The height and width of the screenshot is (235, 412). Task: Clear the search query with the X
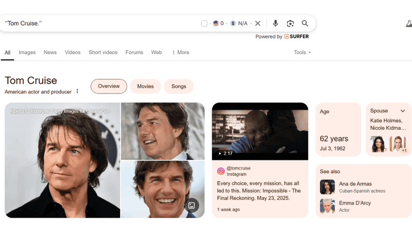(x=258, y=23)
